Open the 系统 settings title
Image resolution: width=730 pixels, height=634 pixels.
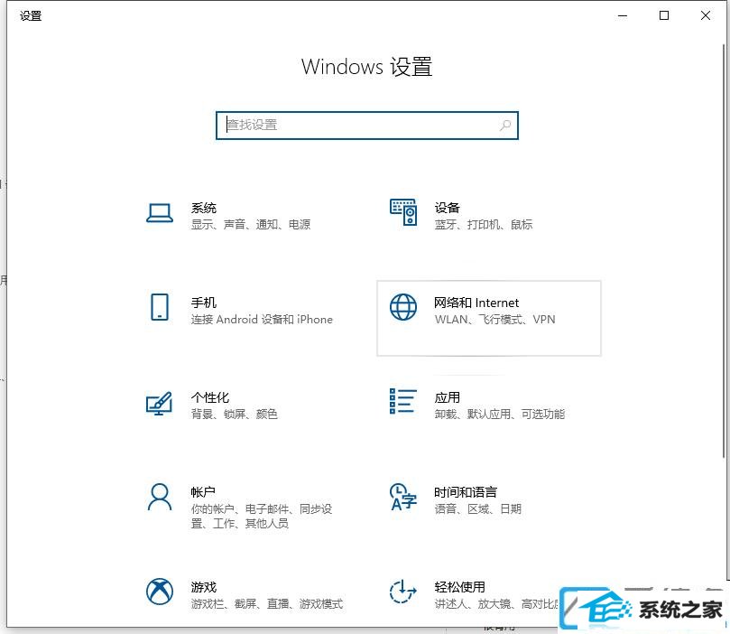[x=204, y=208]
